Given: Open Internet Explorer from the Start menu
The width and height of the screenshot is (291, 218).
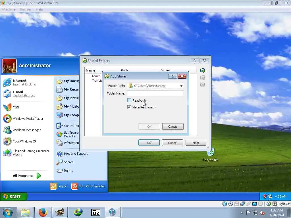Looking at the screenshot, I should pyautogui.click(x=20, y=82).
